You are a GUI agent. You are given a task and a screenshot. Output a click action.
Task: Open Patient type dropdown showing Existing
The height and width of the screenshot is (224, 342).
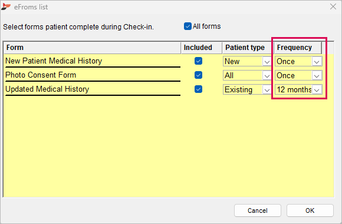(247, 89)
